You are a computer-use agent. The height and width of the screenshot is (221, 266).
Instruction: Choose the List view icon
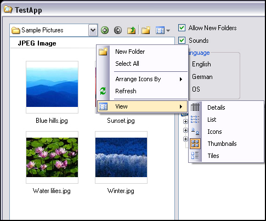point(195,120)
